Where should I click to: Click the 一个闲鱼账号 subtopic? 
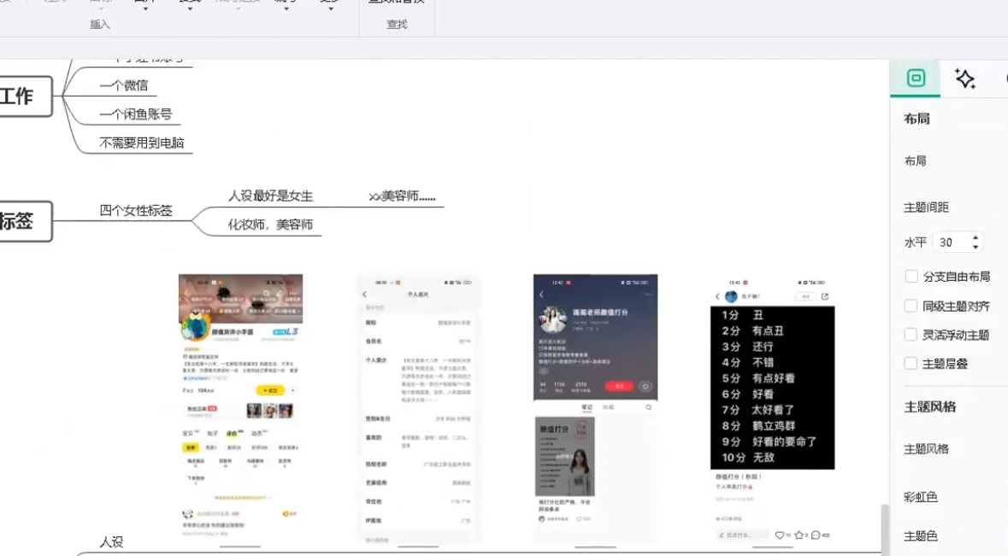pos(135,114)
